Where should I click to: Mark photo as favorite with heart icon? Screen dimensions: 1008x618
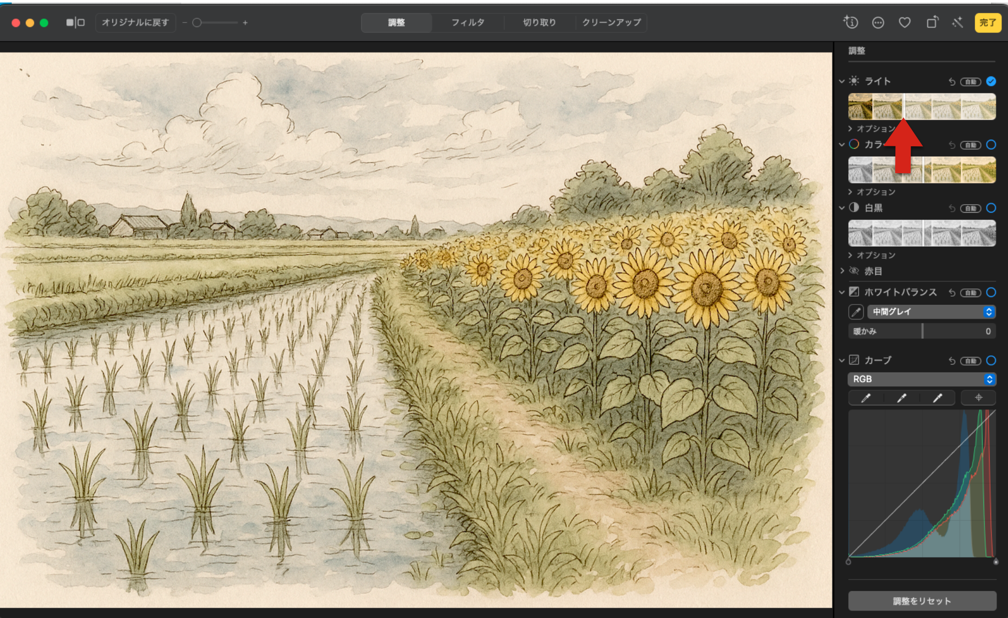pyautogui.click(x=905, y=22)
